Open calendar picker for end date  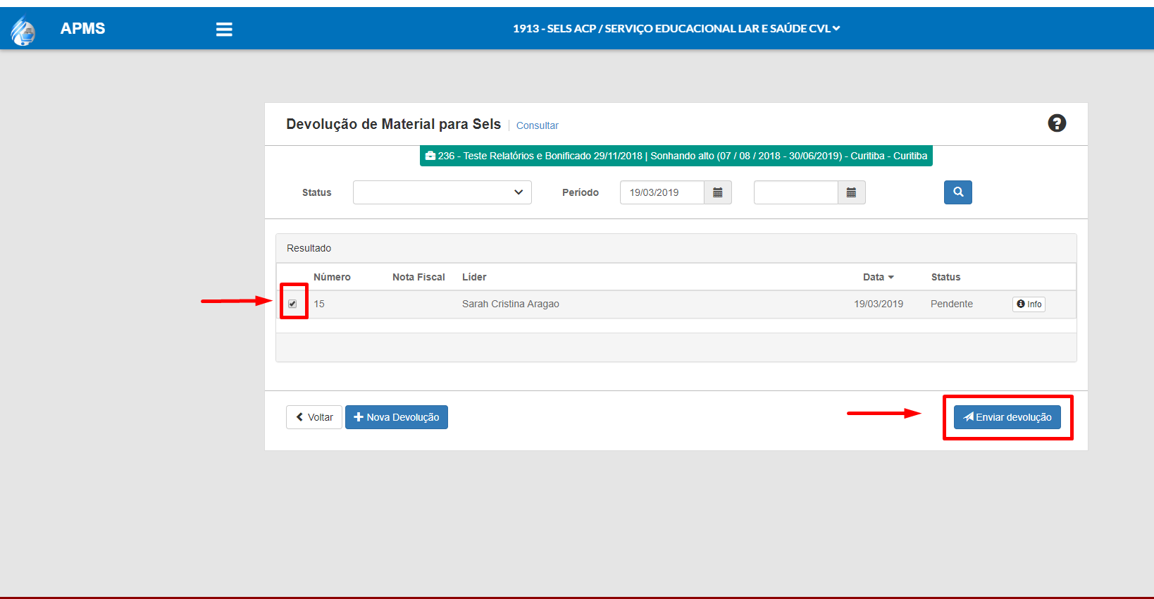(x=851, y=192)
